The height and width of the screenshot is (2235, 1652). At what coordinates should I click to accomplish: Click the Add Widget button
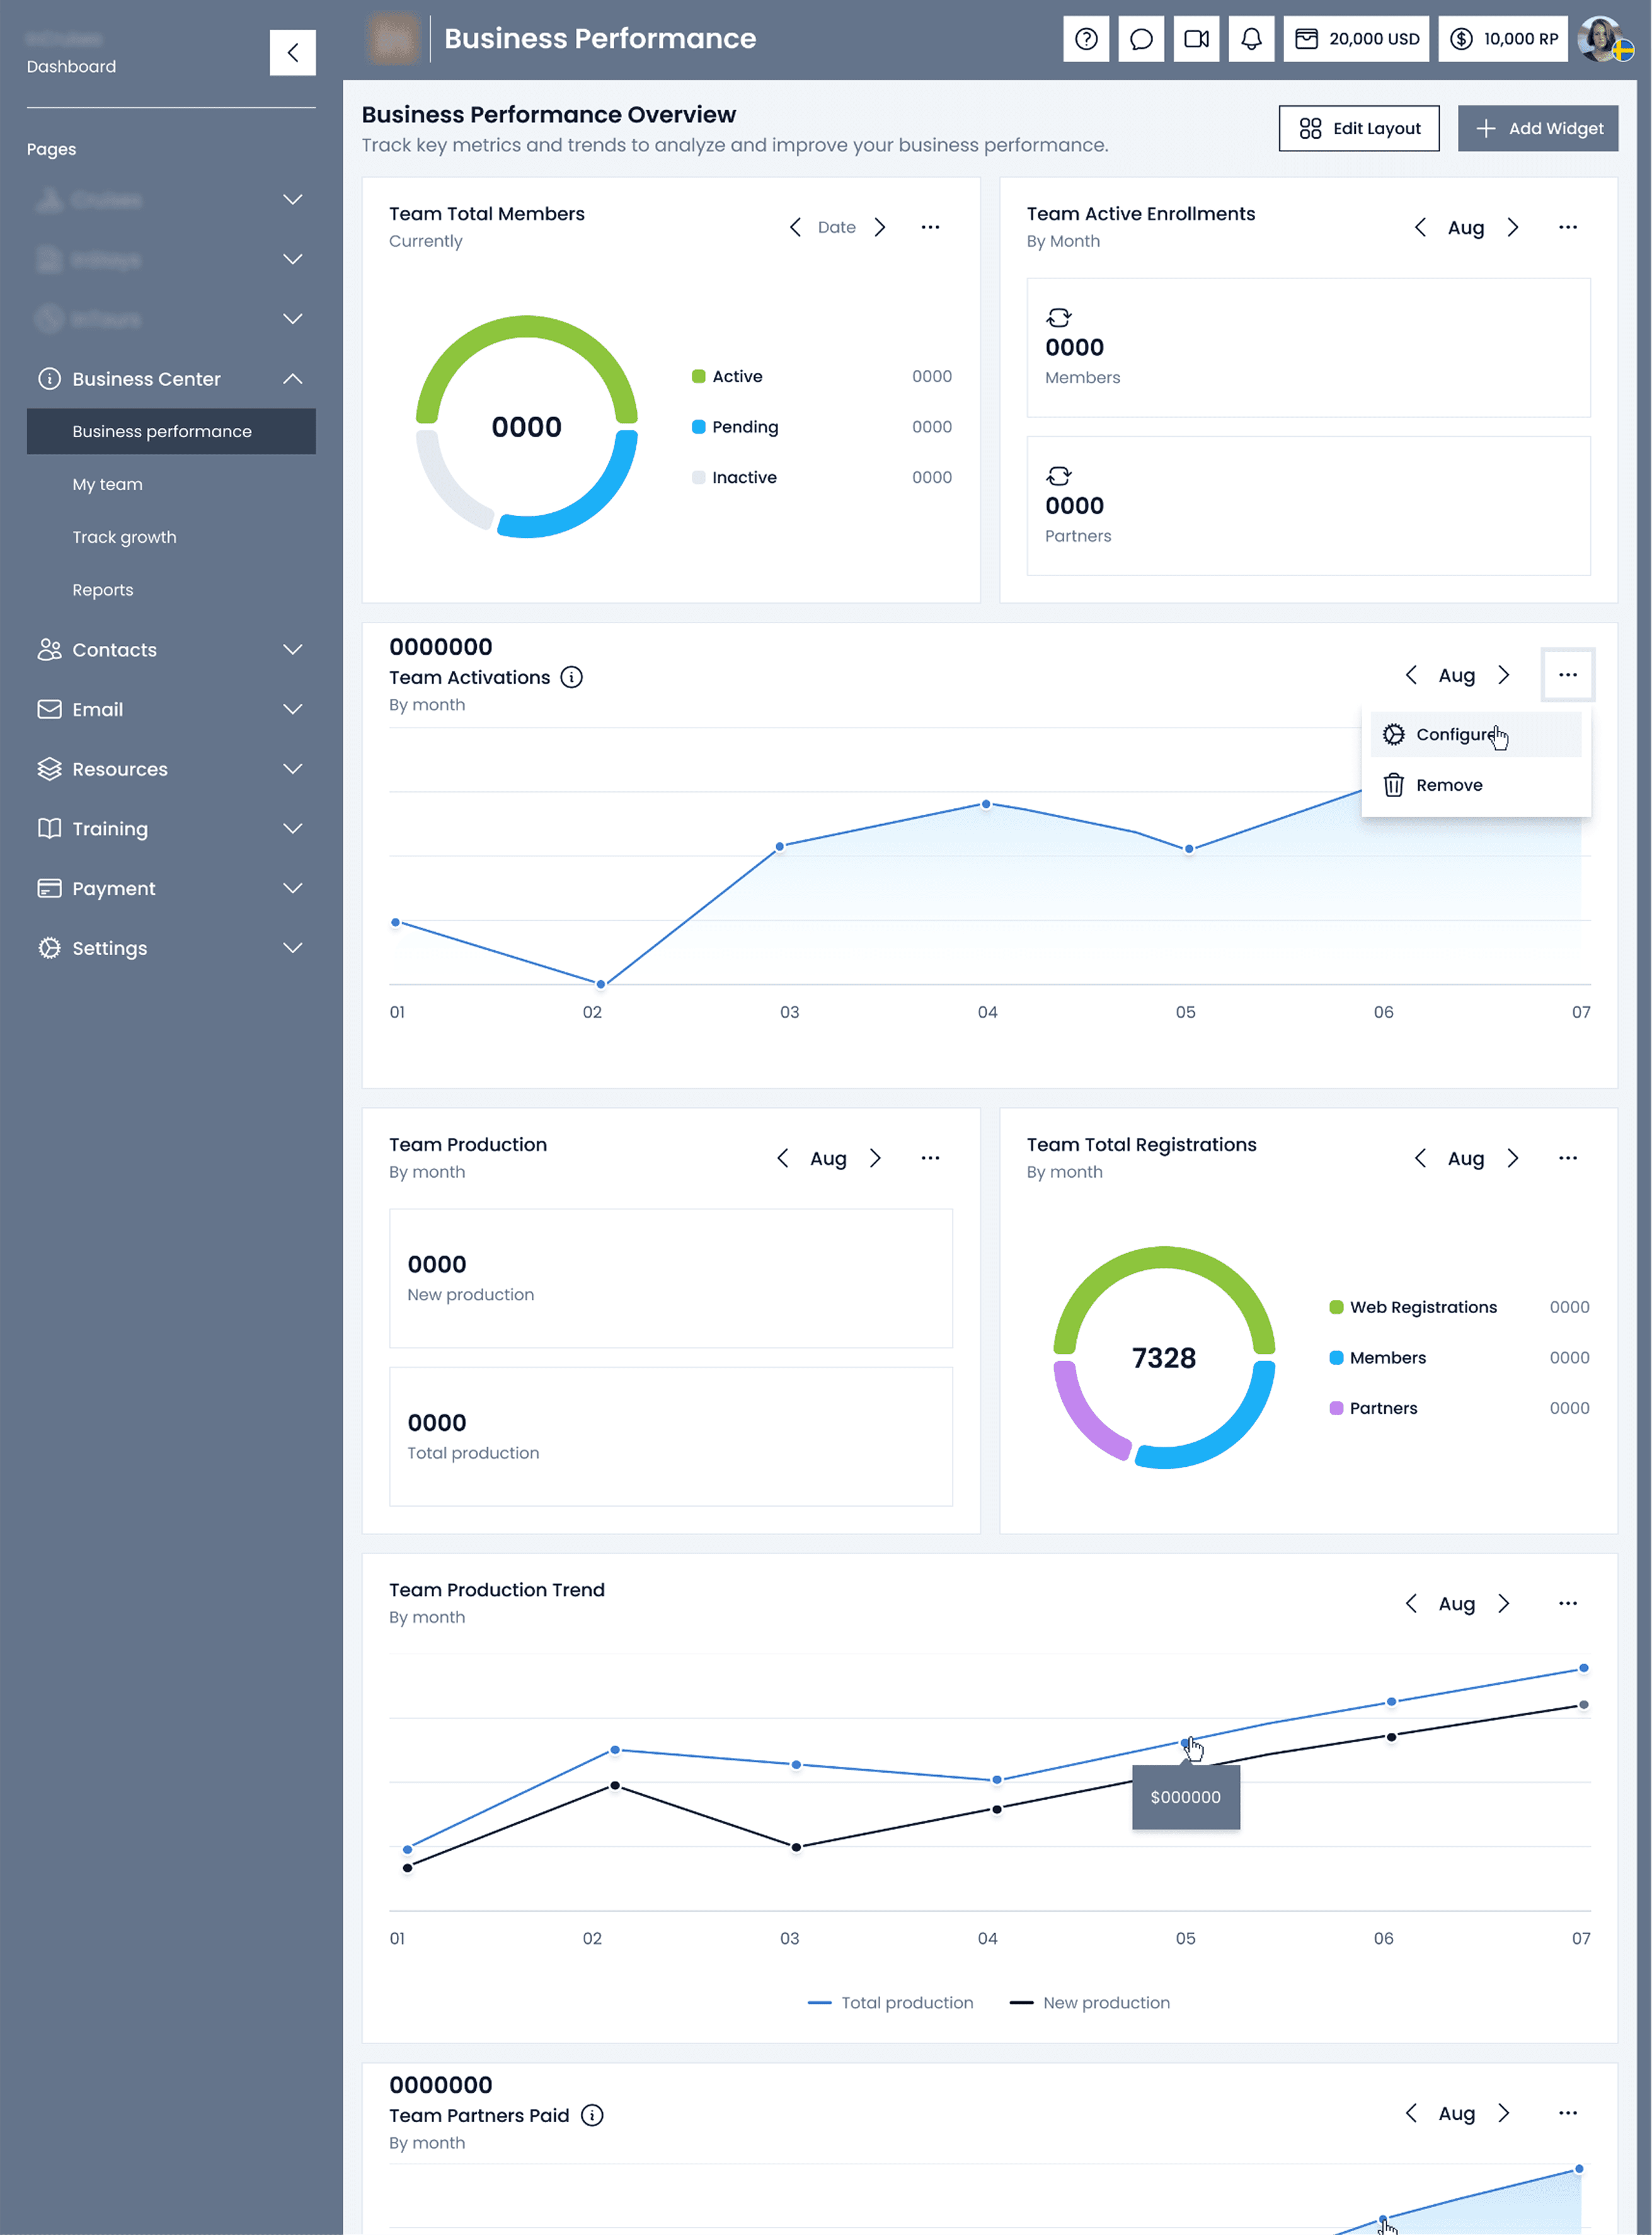(1537, 128)
